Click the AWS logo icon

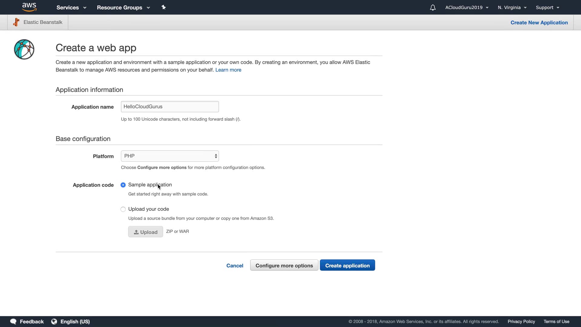click(29, 7)
